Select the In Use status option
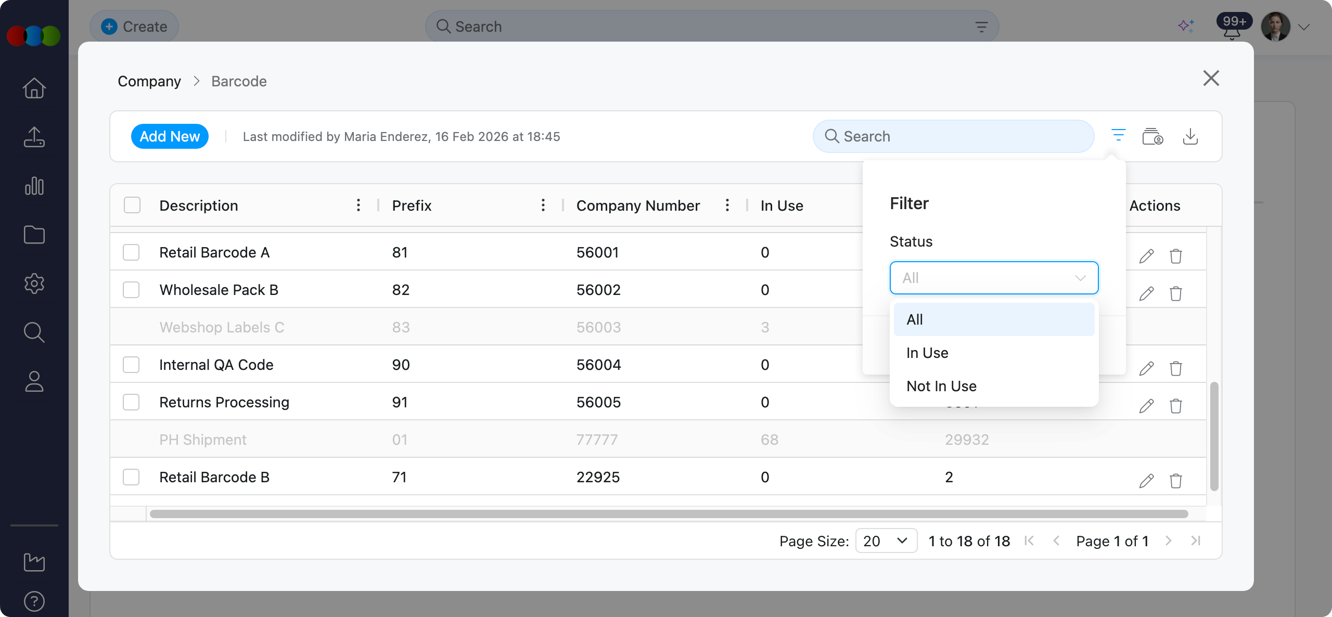The height and width of the screenshot is (617, 1332). pyautogui.click(x=927, y=353)
